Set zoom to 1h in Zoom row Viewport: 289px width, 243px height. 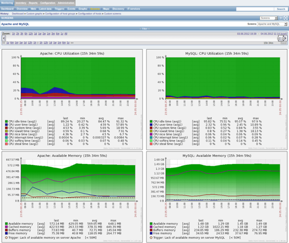pos(13,34)
